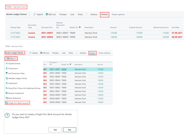Open document number ER21-00057 link in top table
Viewport: 190px width, 136px height.
47,33
